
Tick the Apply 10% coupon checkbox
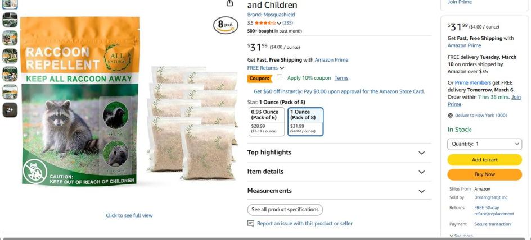280,77
